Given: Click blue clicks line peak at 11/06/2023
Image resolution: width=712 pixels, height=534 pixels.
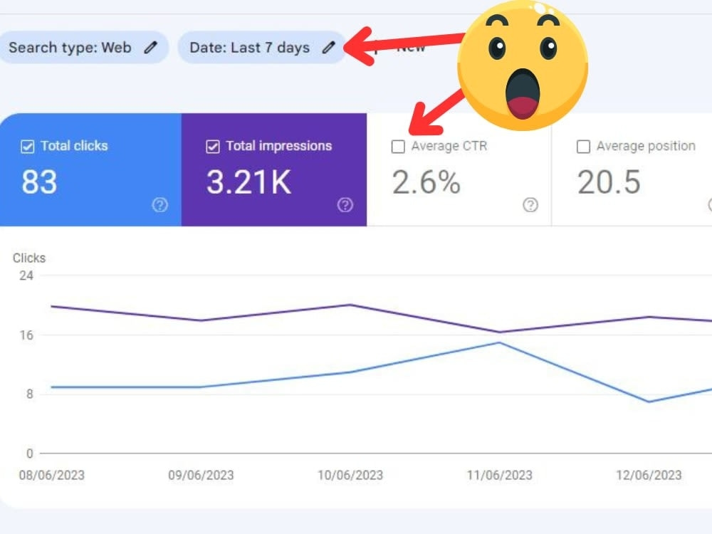Looking at the screenshot, I should (500, 343).
